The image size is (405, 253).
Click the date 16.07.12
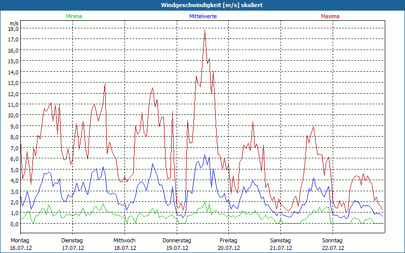pos(21,248)
